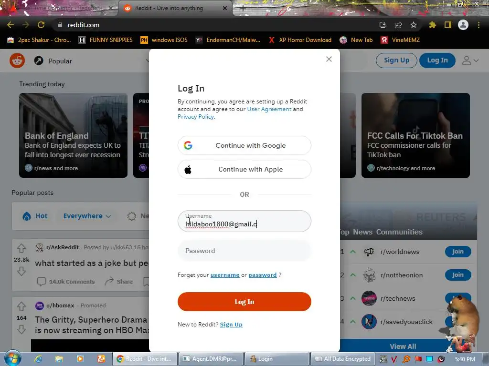
Task: Click the address bar showing reddit.com
Action: click(x=215, y=25)
